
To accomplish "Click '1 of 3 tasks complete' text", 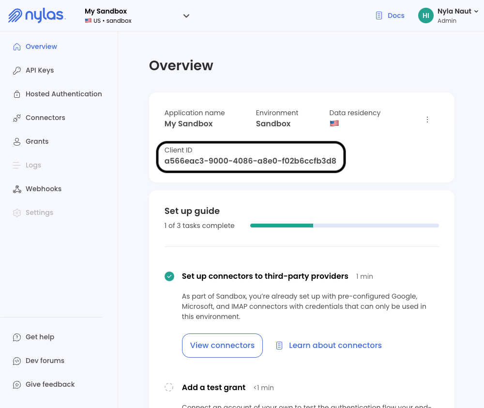I will coord(199,226).
